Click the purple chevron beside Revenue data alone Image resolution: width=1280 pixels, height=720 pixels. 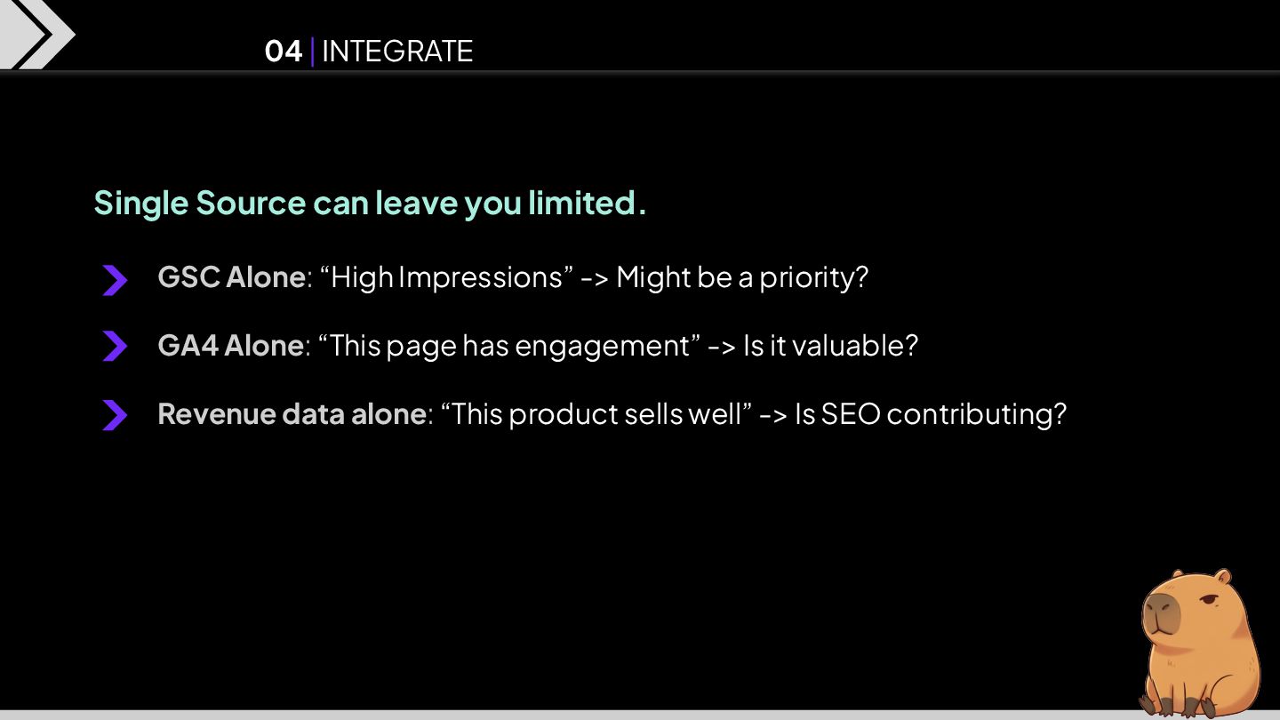click(115, 414)
